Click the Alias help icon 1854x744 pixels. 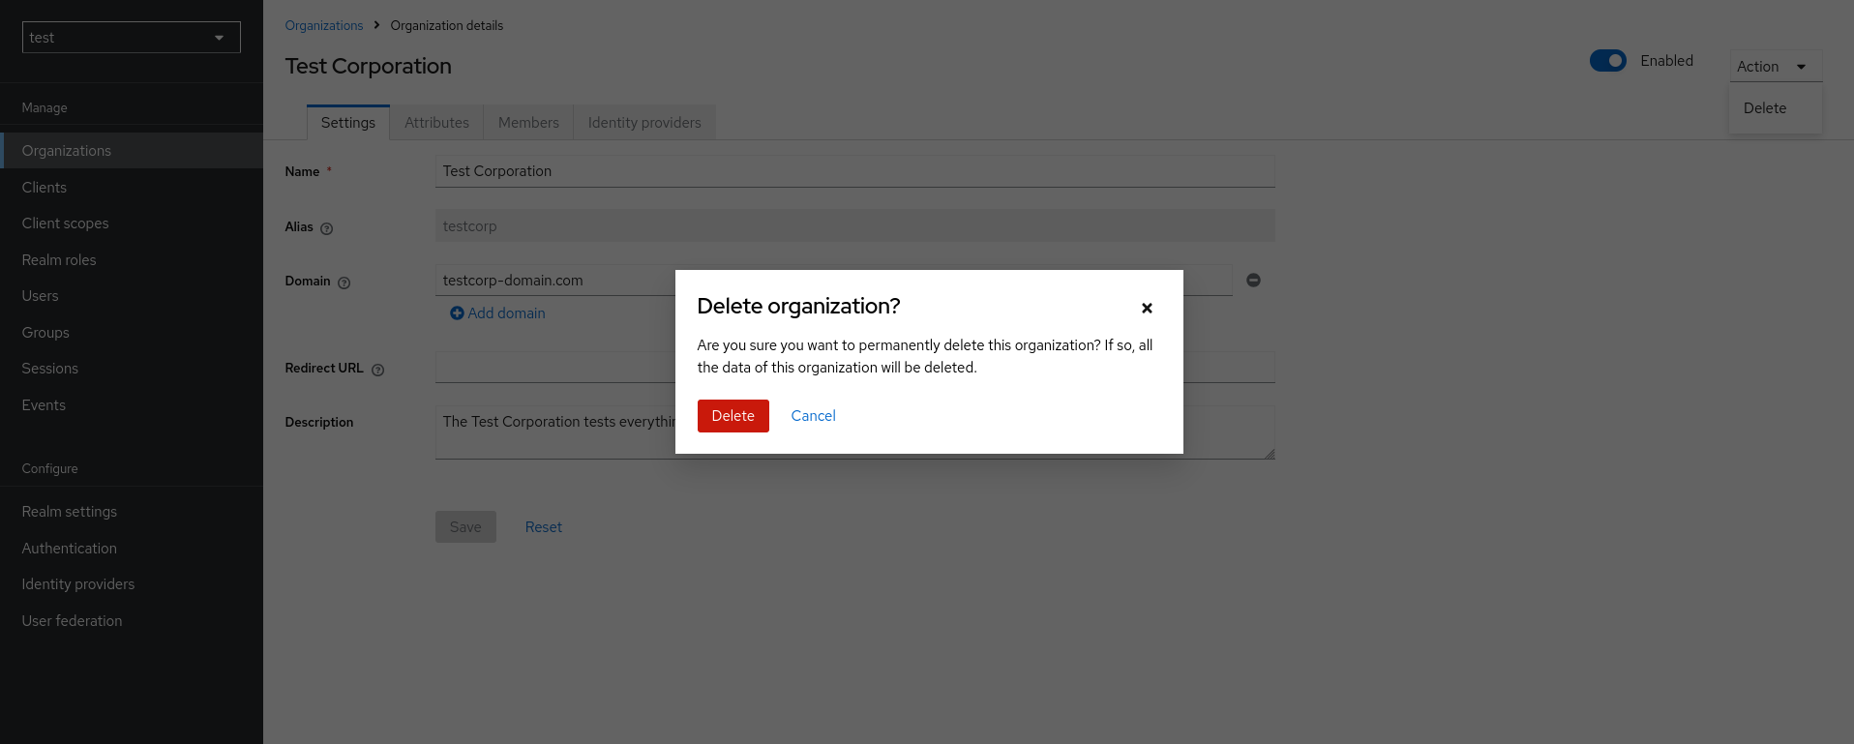tap(326, 228)
